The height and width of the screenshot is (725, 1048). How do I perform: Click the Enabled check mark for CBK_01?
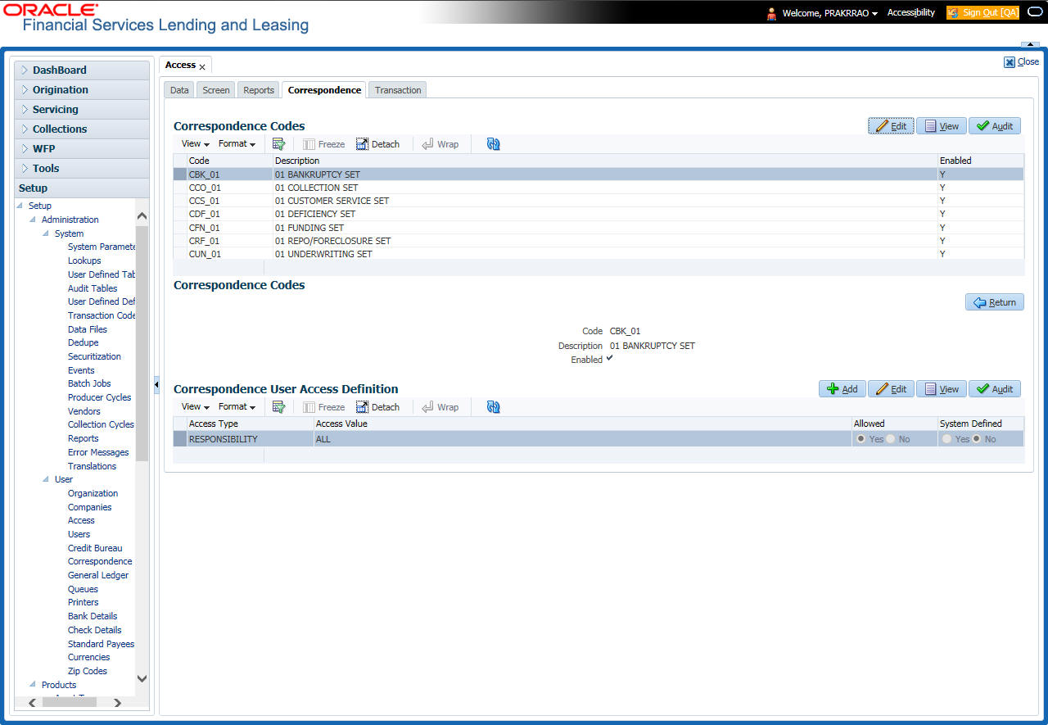[609, 360]
